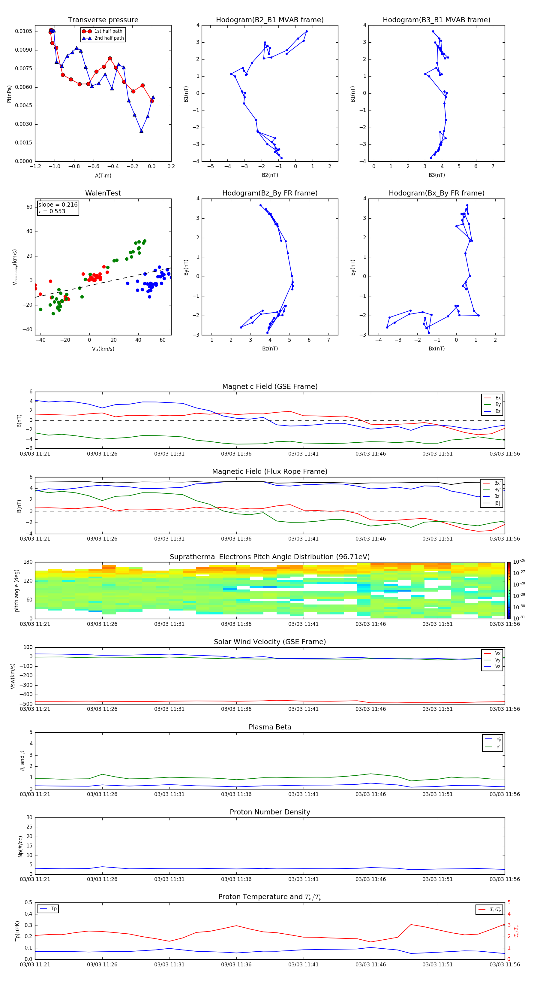
Task: Select the "Hodogram(Bz_By FR frame)" title
Action: tap(270, 193)
